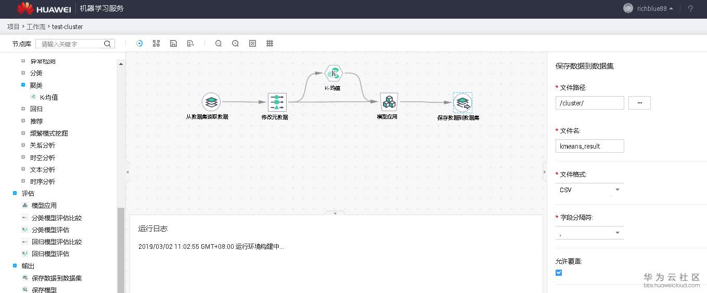Image resolution: width=707 pixels, height=293 pixels.
Task: Select the K-均值 node on canvas
Action: [x=333, y=74]
